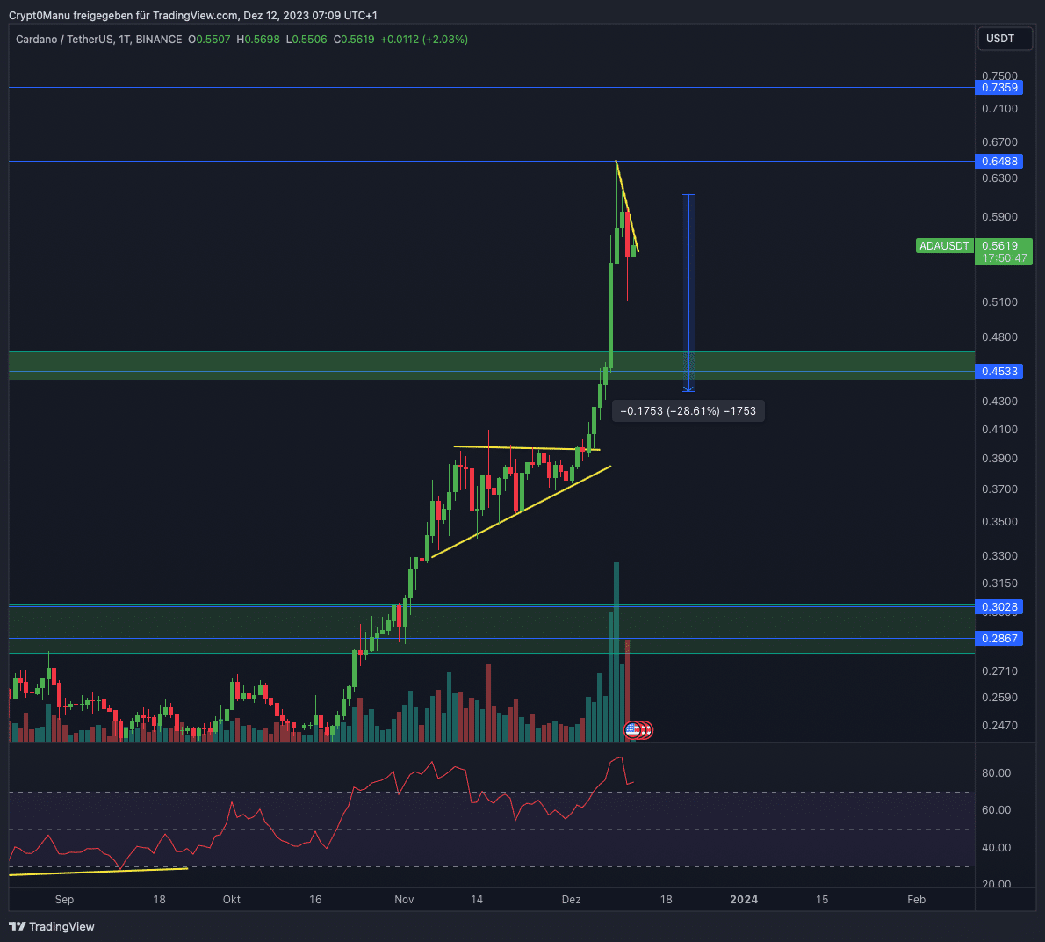Click the Feb label on time axis
The width and height of the screenshot is (1045, 942).
point(917,899)
